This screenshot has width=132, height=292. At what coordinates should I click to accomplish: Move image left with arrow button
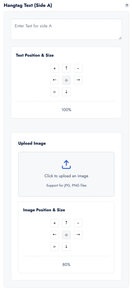pos(54,235)
